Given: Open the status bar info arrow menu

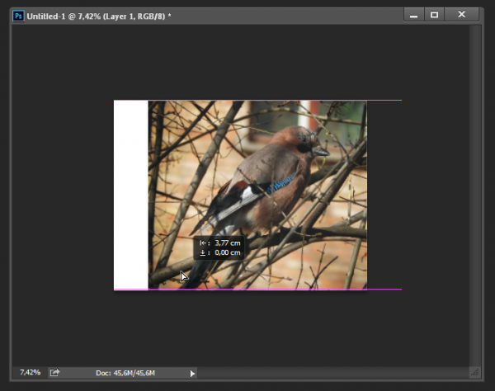Looking at the screenshot, I should click(193, 373).
